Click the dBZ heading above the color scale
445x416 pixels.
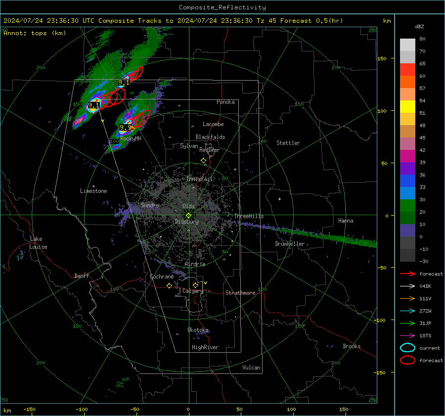(x=419, y=27)
